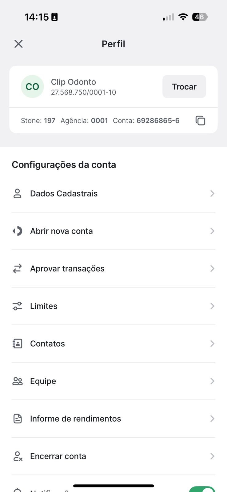Tap the Encerrar conta label
The width and height of the screenshot is (227, 492).
[x=58, y=456]
